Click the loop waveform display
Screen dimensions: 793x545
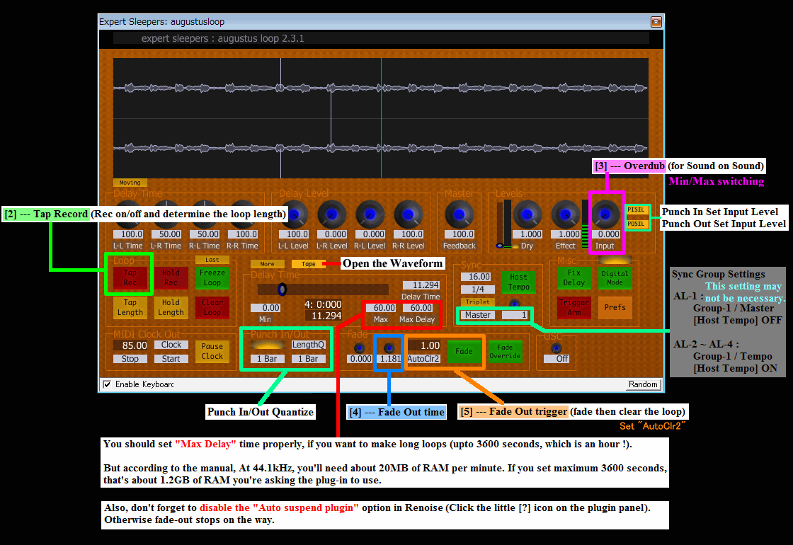[x=381, y=117]
